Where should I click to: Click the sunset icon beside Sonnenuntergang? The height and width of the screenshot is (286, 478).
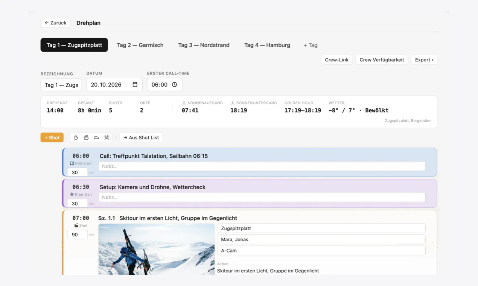pyautogui.click(x=233, y=103)
